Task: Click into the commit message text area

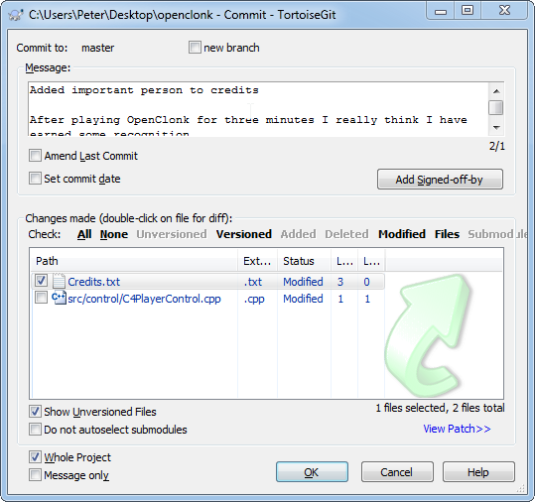Action: click(x=258, y=109)
